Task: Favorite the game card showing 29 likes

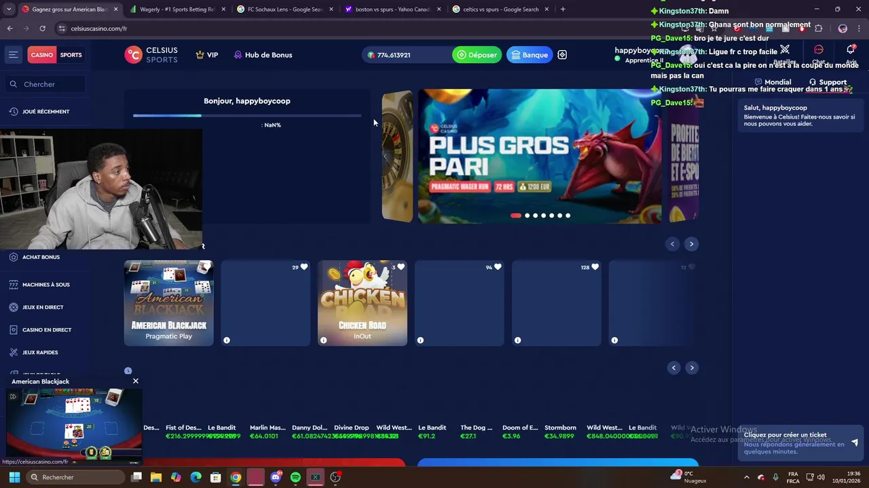Action: (x=303, y=267)
